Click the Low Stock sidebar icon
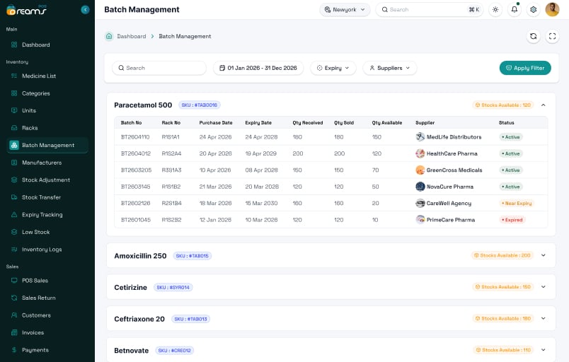This screenshot has height=362, width=569. pos(14,233)
